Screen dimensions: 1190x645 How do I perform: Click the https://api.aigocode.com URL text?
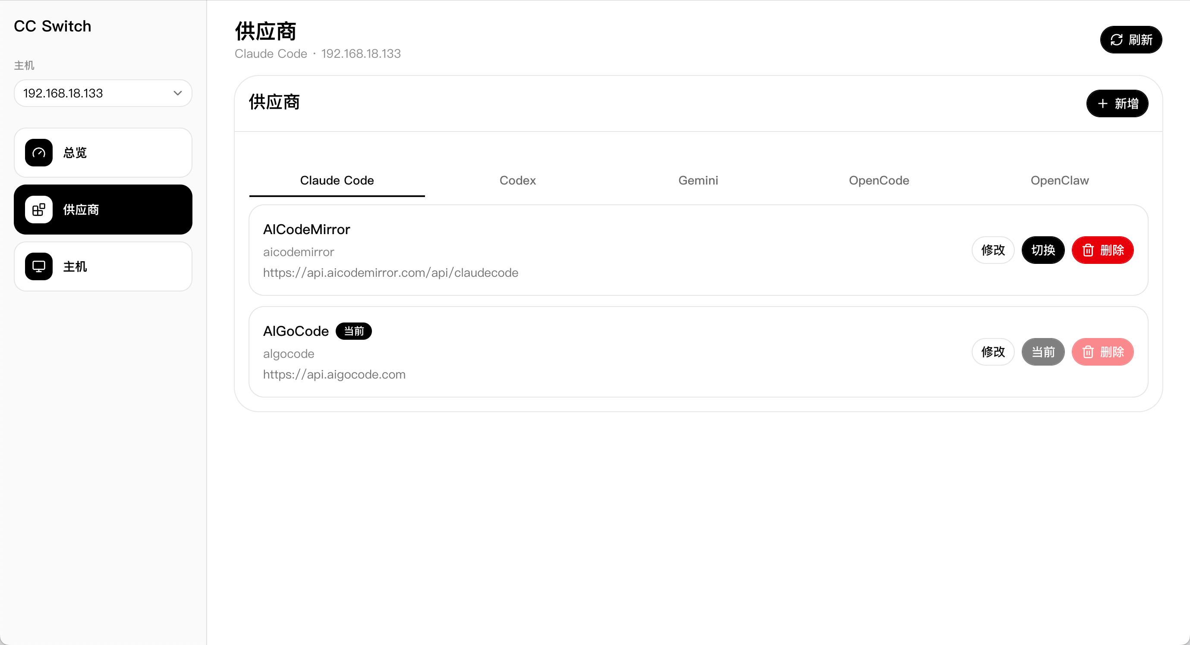tap(334, 374)
